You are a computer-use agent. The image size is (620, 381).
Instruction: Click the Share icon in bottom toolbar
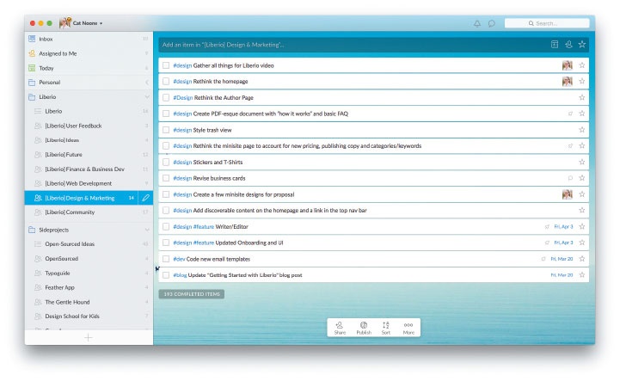coord(340,328)
